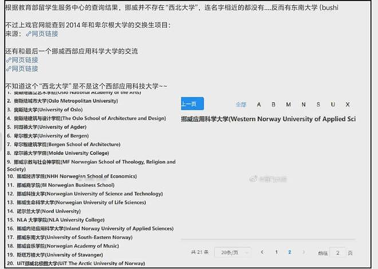378x269 pixels.
Task: Click University of South-Eastern Norway row
Action: point(70,237)
